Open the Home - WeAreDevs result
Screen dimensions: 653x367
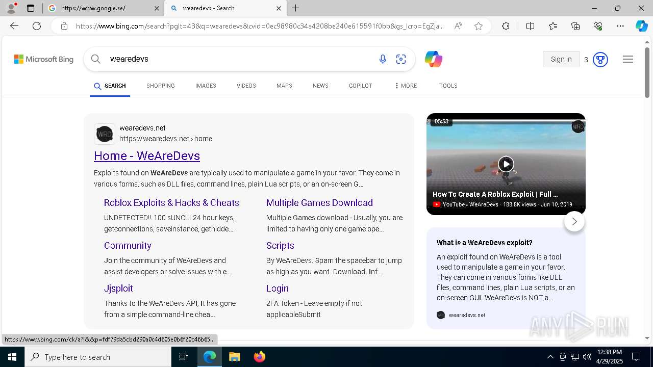click(x=147, y=155)
